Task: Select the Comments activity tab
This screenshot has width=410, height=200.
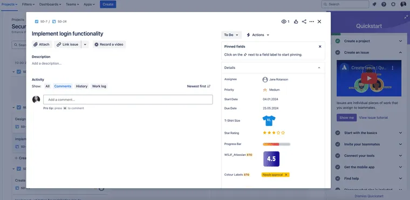Action: (x=63, y=86)
